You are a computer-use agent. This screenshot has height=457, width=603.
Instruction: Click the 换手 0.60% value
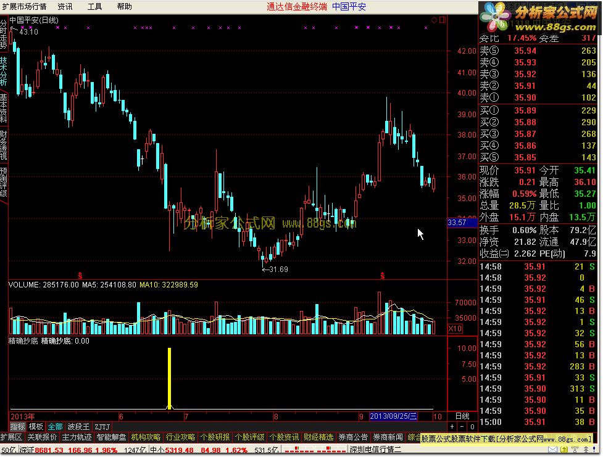(x=524, y=231)
